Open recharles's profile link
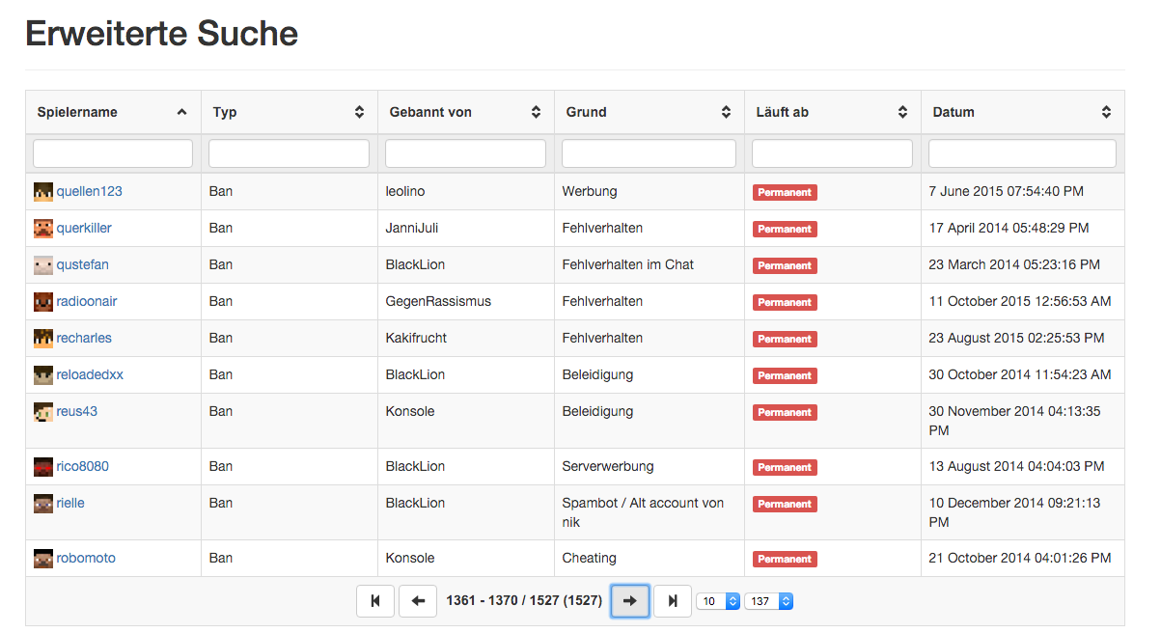The height and width of the screenshot is (633, 1161). 83,338
